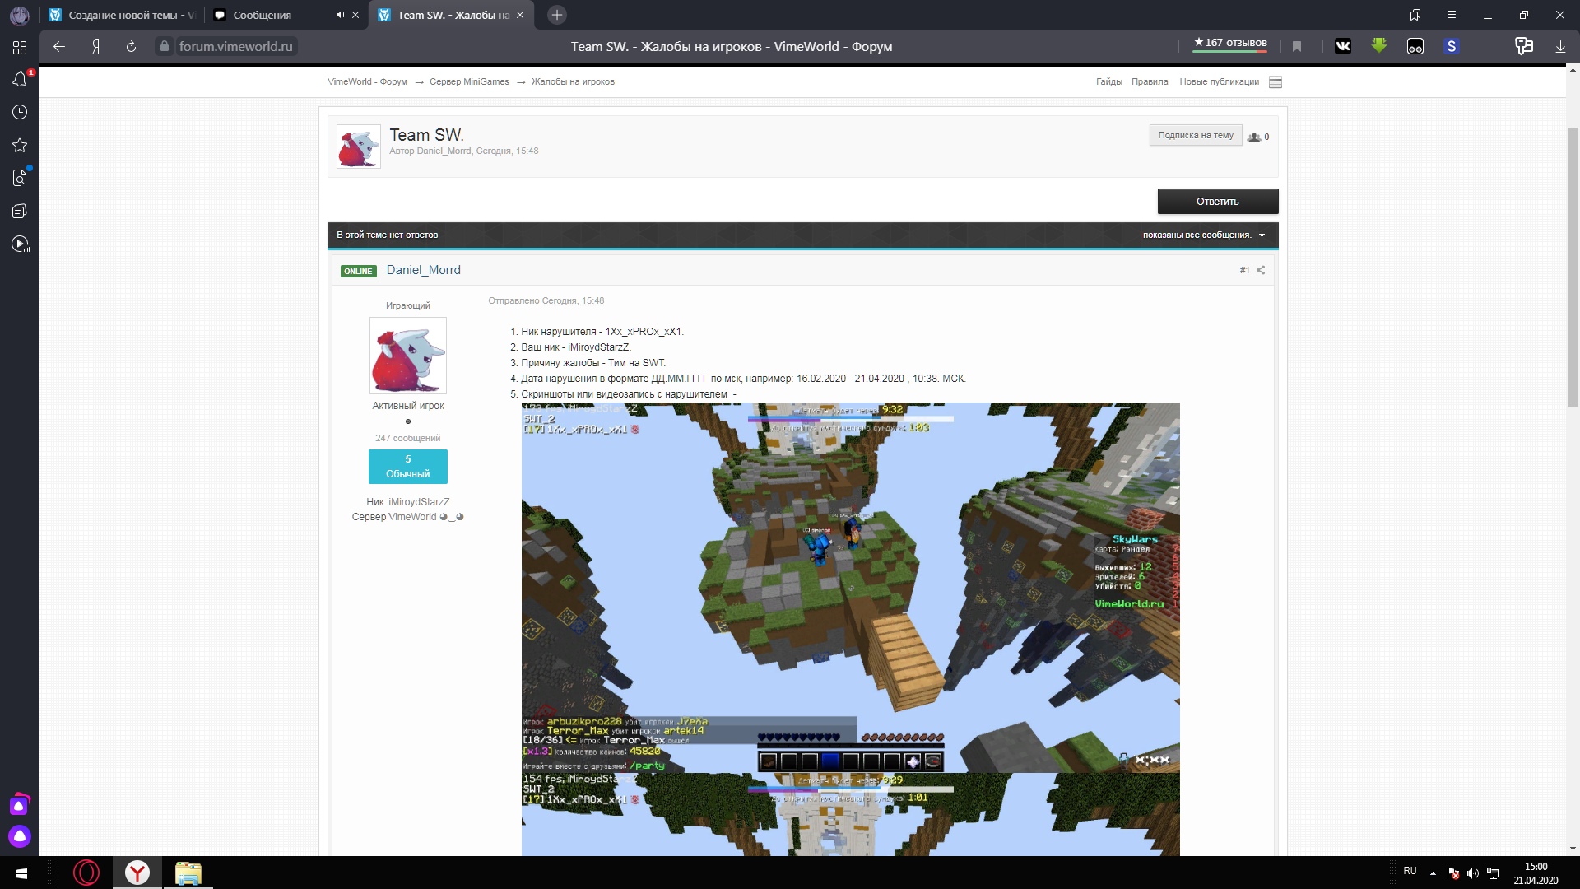
Task: Click the share icon of post #1
Action: pyautogui.click(x=1261, y=270)
